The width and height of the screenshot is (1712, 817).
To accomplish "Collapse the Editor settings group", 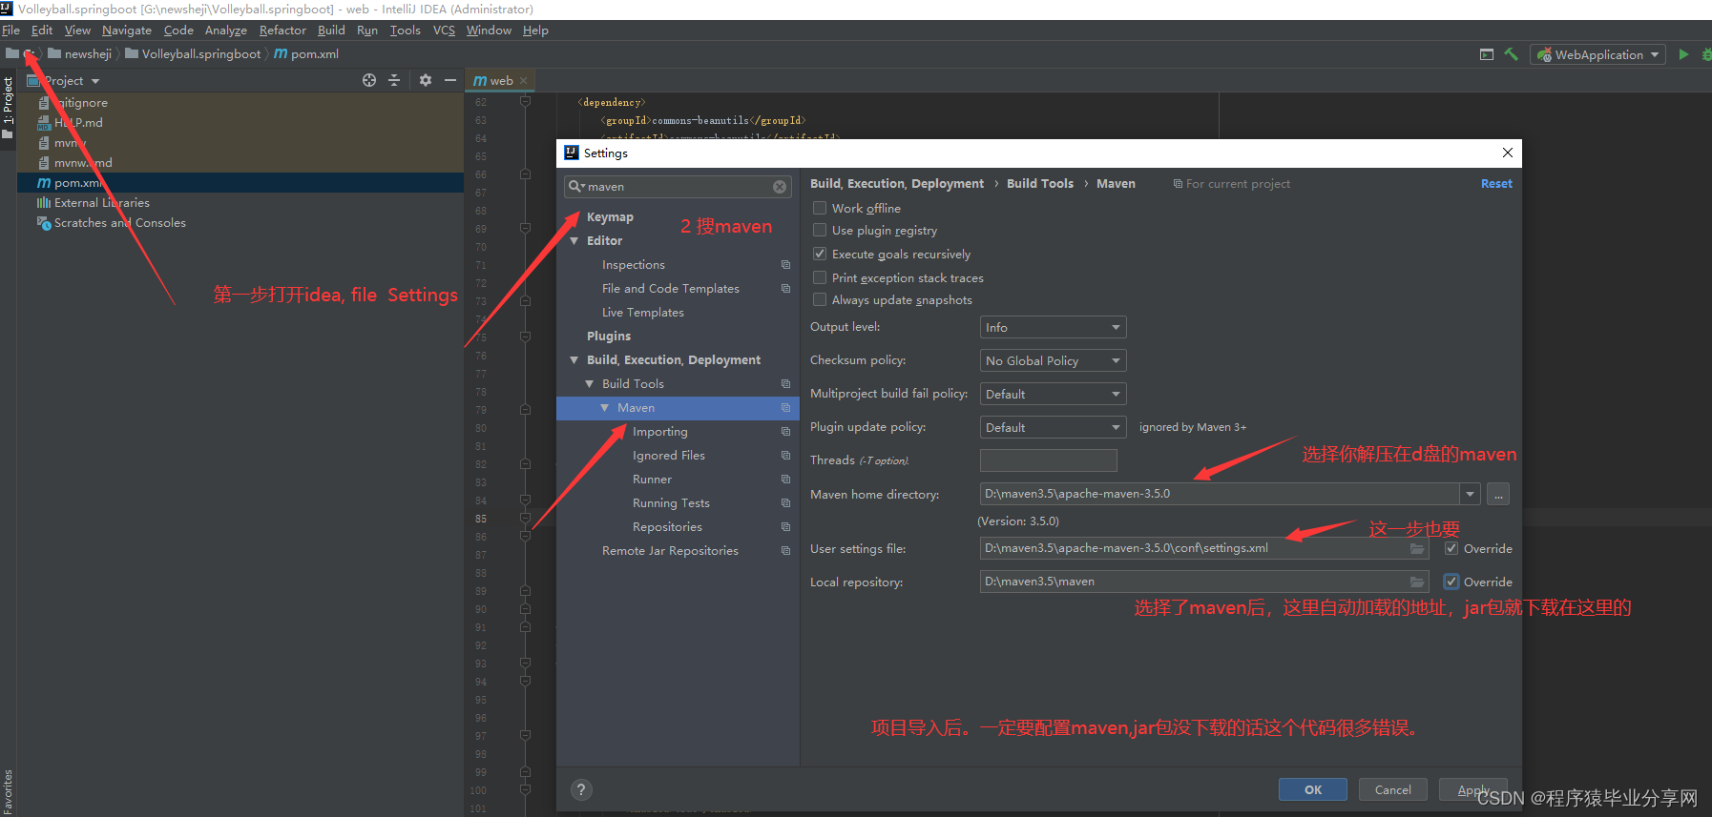I will [574, 241].
